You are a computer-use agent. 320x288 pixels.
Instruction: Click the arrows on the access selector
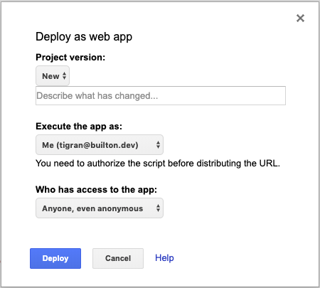pos(158,208)
